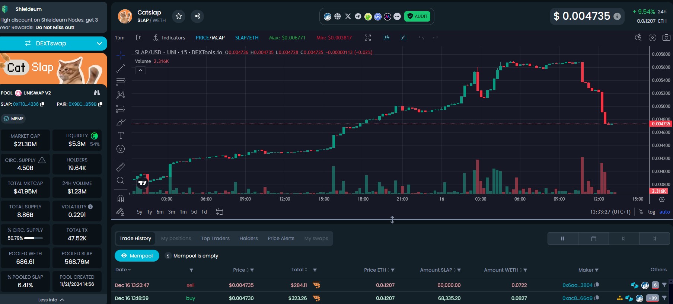Copy the PAIR address 0X9EC...B59B

(100, 104)
